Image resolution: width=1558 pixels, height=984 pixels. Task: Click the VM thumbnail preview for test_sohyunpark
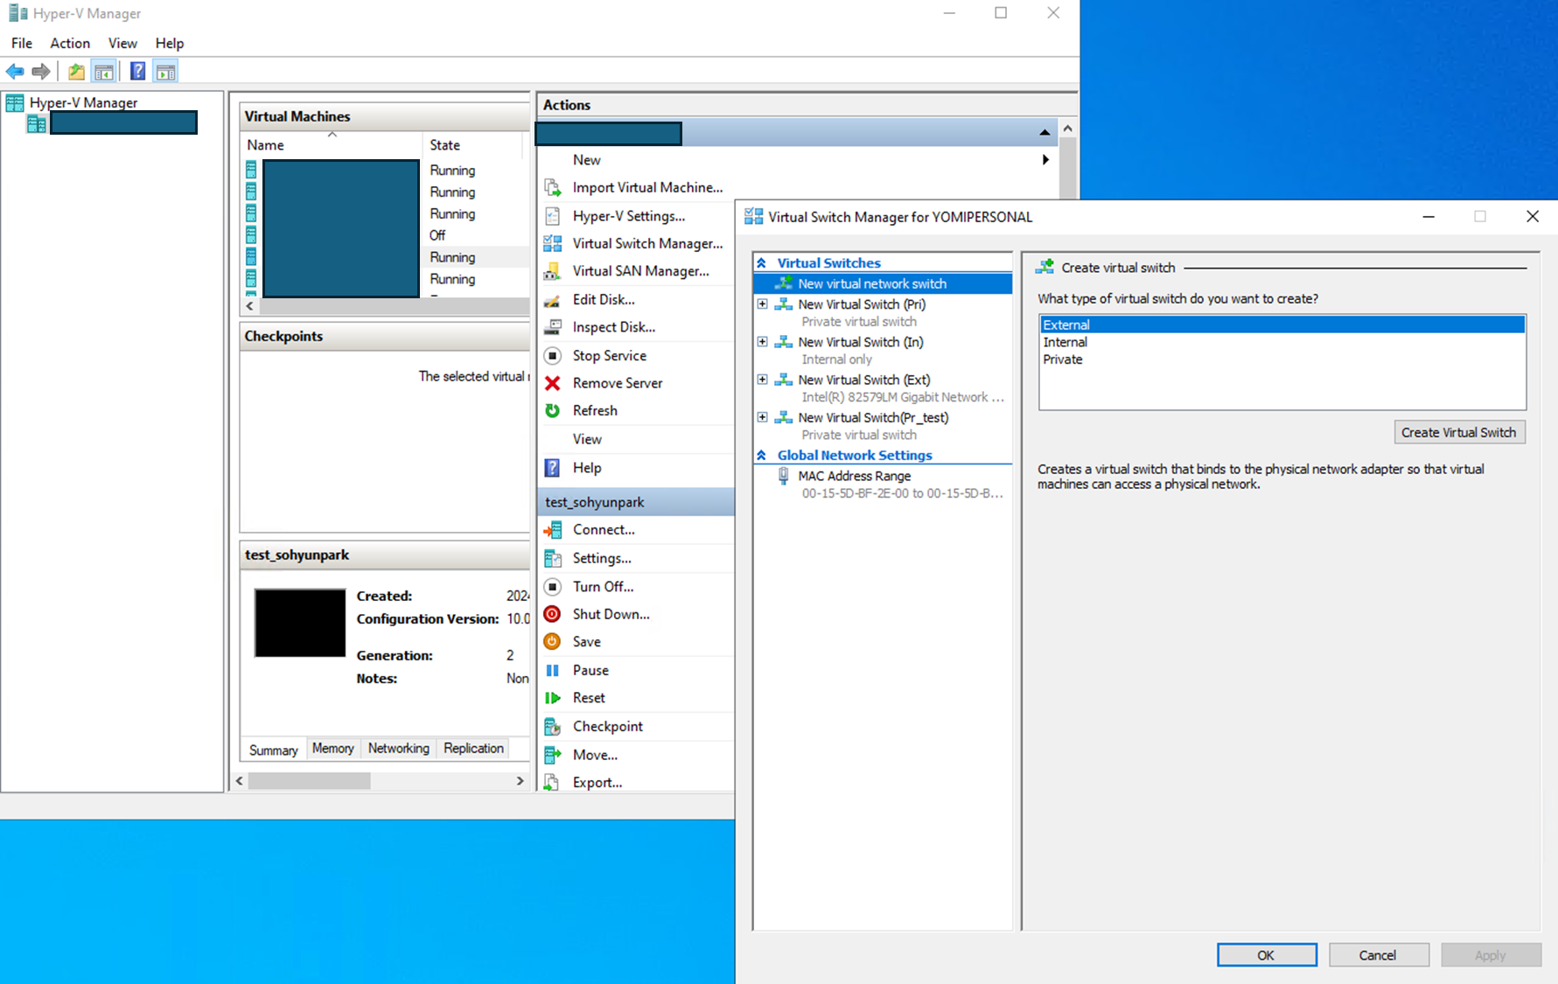click(300, 623)
